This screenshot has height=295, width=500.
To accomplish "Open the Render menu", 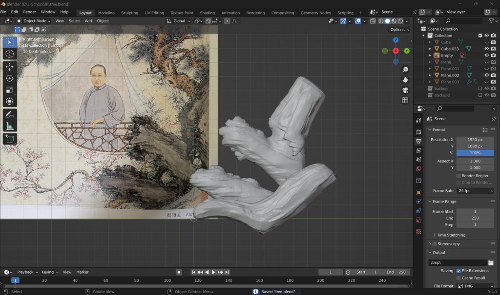I will click(x=29, y=12).
